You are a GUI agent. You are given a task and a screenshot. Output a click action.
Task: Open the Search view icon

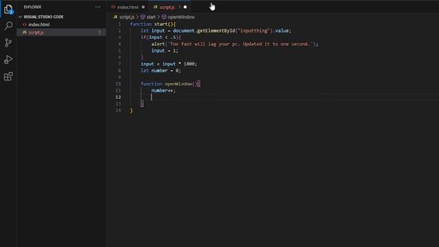click(x=8, y=26)
